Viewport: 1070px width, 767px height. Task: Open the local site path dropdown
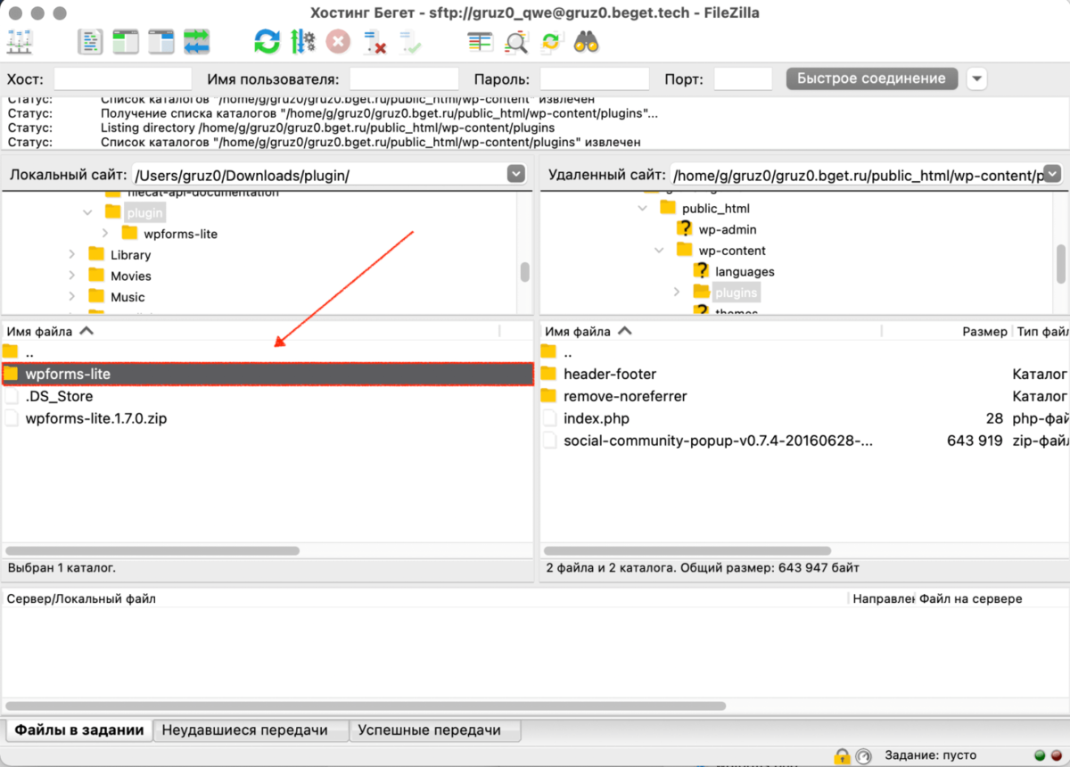[516, 174]
